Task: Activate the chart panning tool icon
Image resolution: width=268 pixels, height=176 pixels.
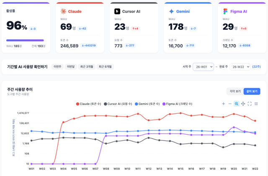Action: [243, 104]
